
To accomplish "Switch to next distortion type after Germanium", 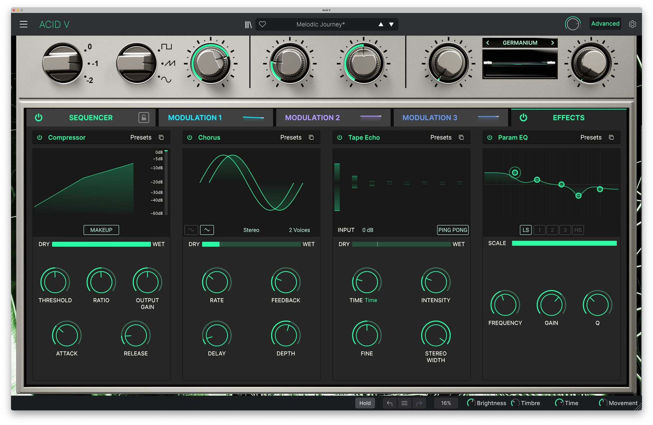I will coord(552,43).
